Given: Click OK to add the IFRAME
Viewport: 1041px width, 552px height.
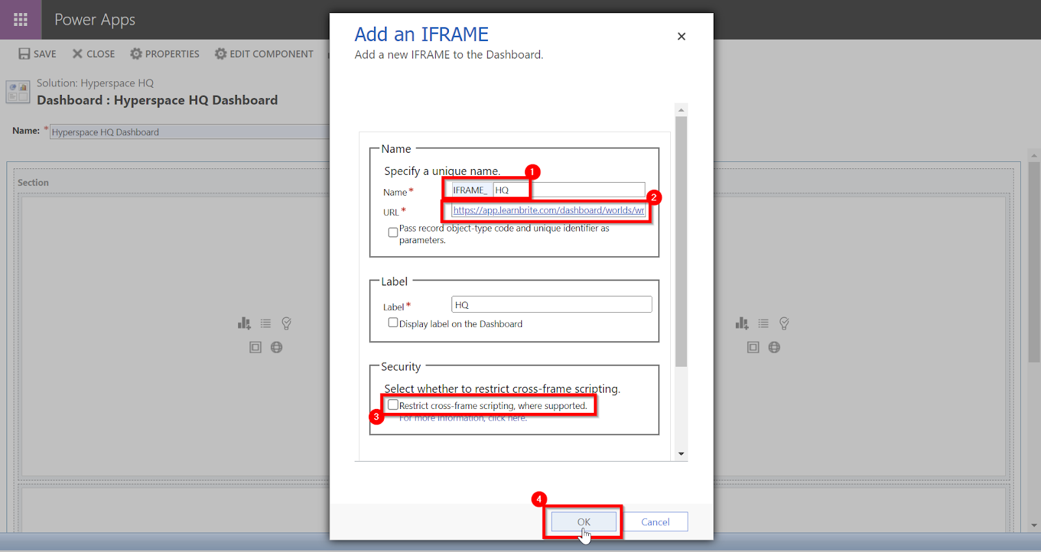Looking at the screenshot, I should click(584, 521).
